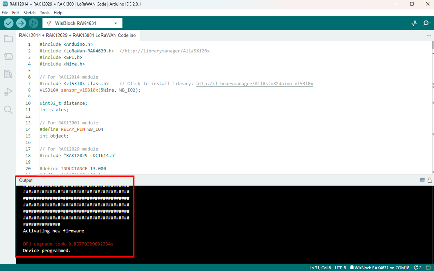Click the sensor_vl53l0x declaration line

(90, 90)
